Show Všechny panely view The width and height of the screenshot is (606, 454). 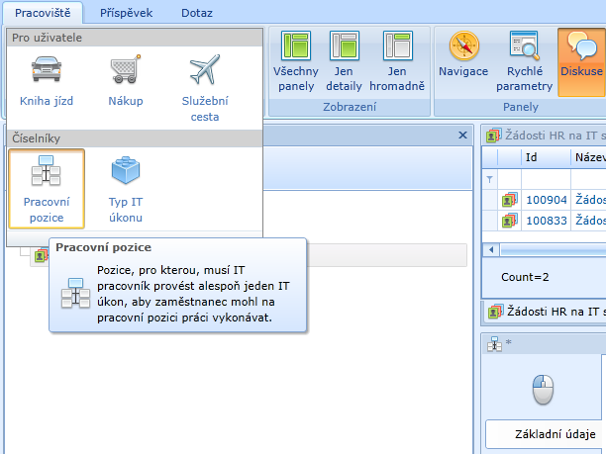(x=295, y=60)
